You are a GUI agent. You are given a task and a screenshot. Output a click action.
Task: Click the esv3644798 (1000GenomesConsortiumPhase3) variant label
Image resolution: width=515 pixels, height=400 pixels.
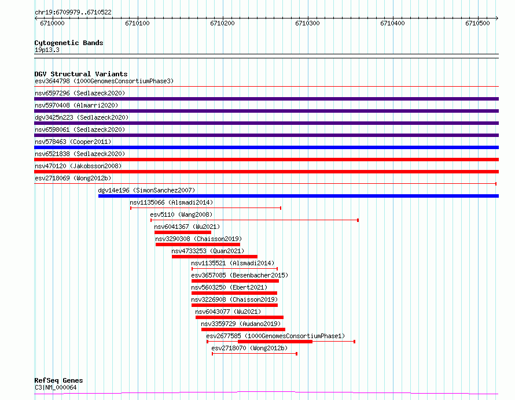pos(104,81)
